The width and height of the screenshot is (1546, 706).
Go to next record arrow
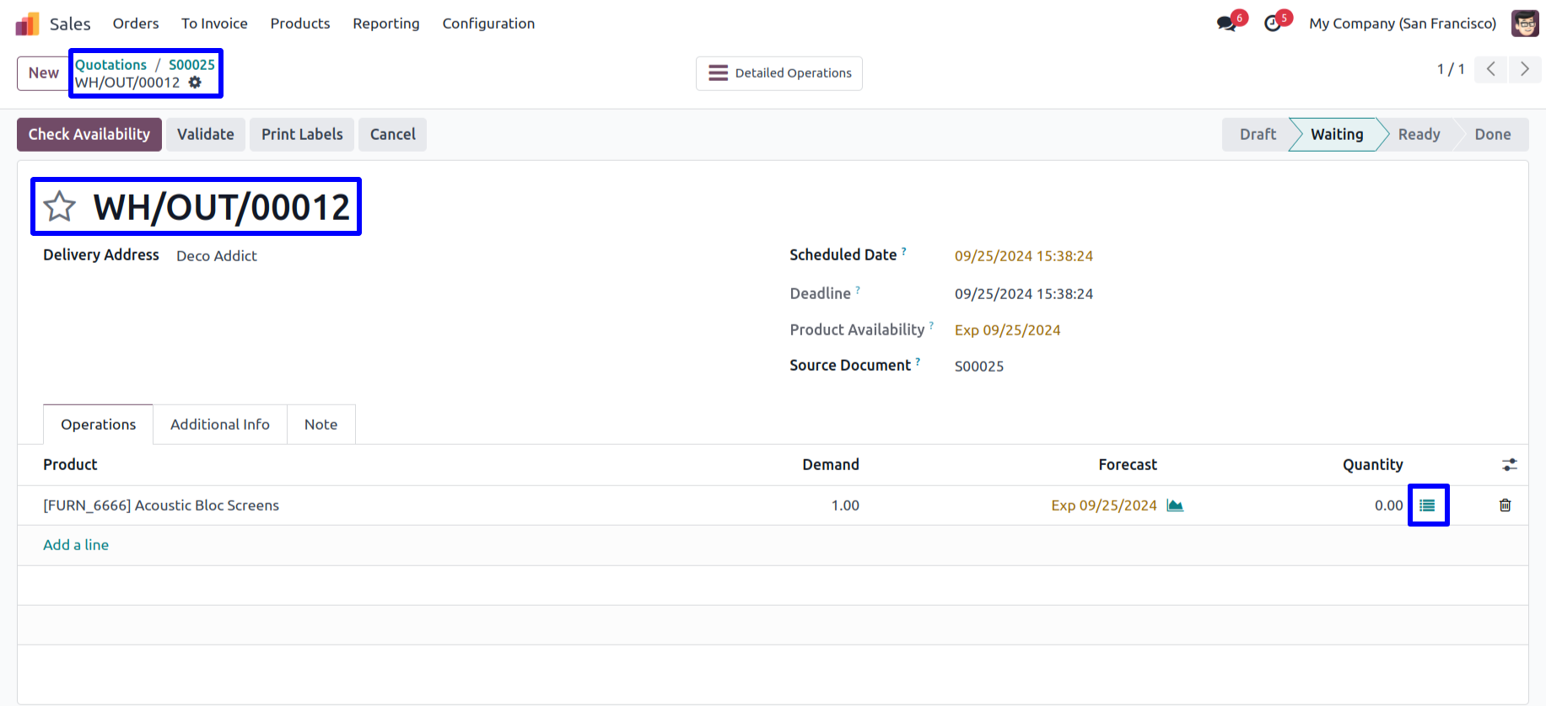tap(1524, 69)
